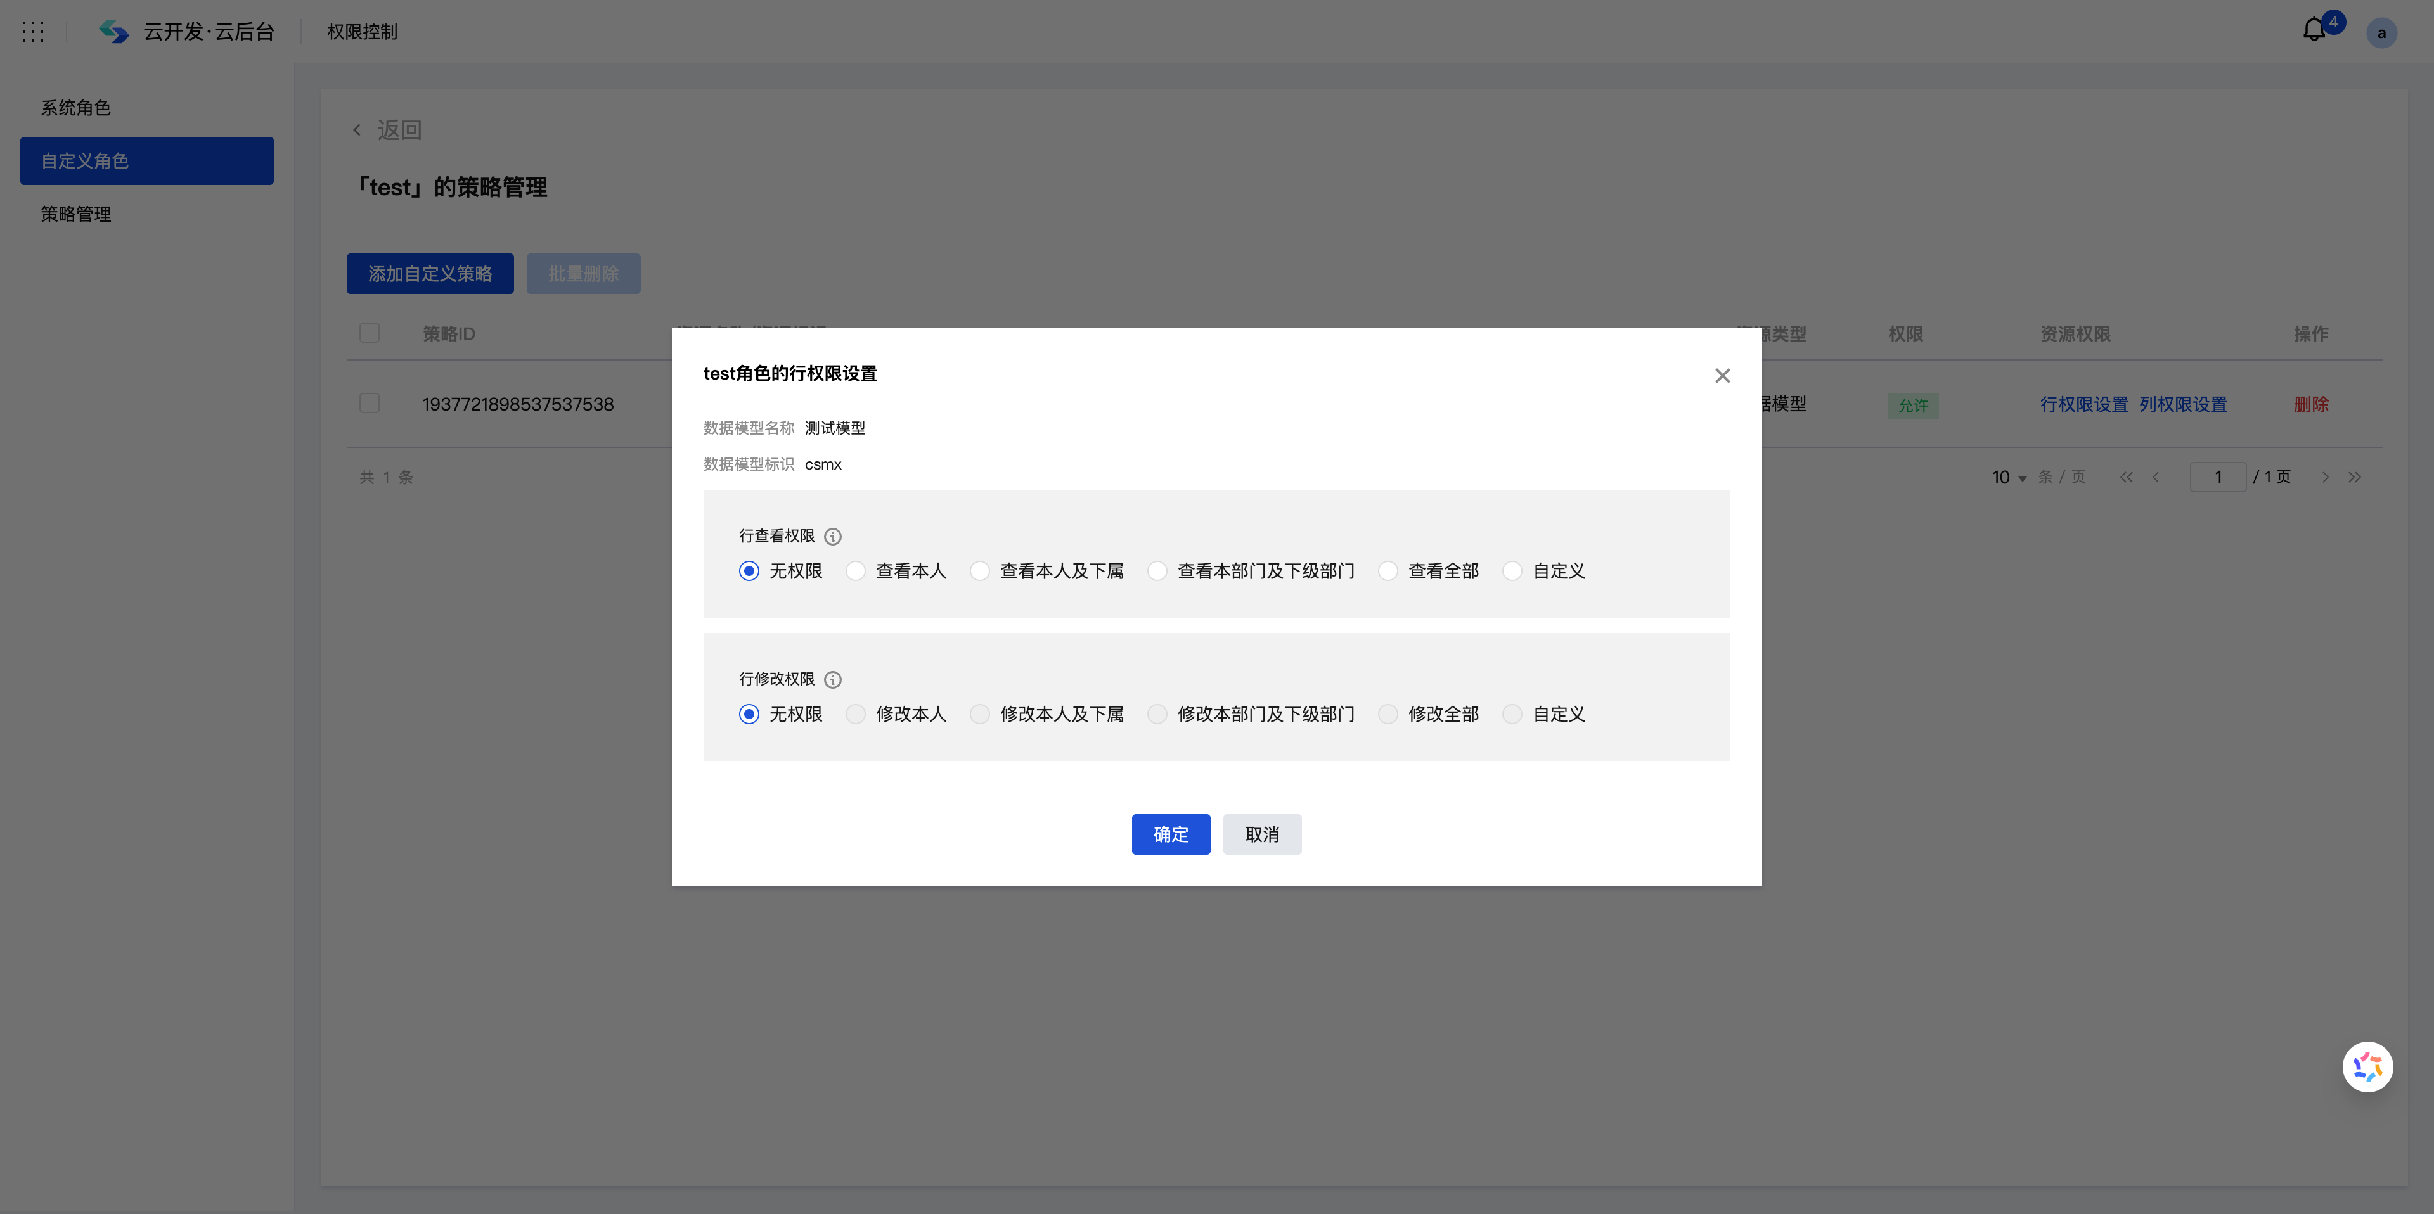Open the notification bell
The width and height of the screenshot is (2434, 1214).
[2313, 29]
